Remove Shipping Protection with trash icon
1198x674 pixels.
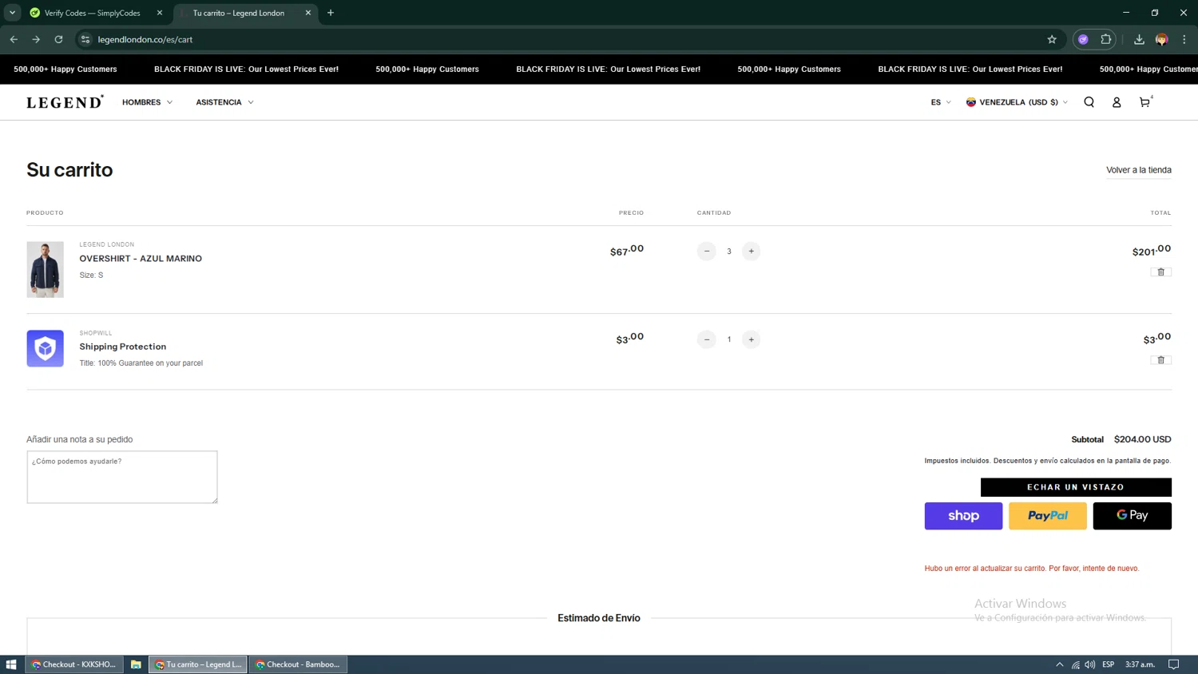(1161, 360)
